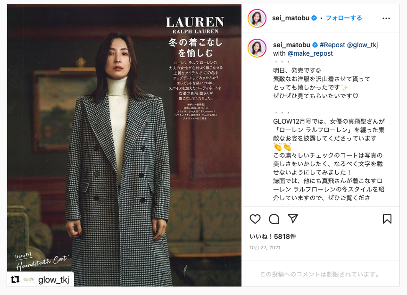The width and height of the screenshot is (407, 295).
Task: Open comments via speech bubble icon
Action: pyautogui.click(x=274, y=219)
